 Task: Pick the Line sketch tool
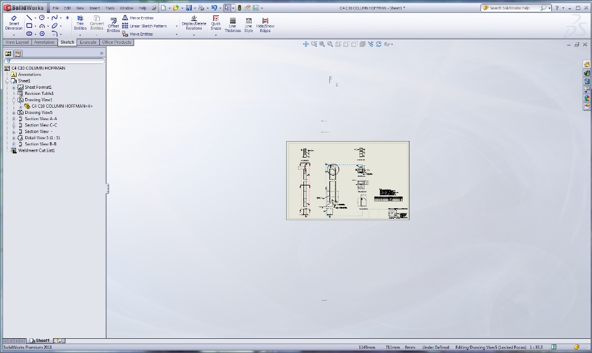tap(29, 18)
